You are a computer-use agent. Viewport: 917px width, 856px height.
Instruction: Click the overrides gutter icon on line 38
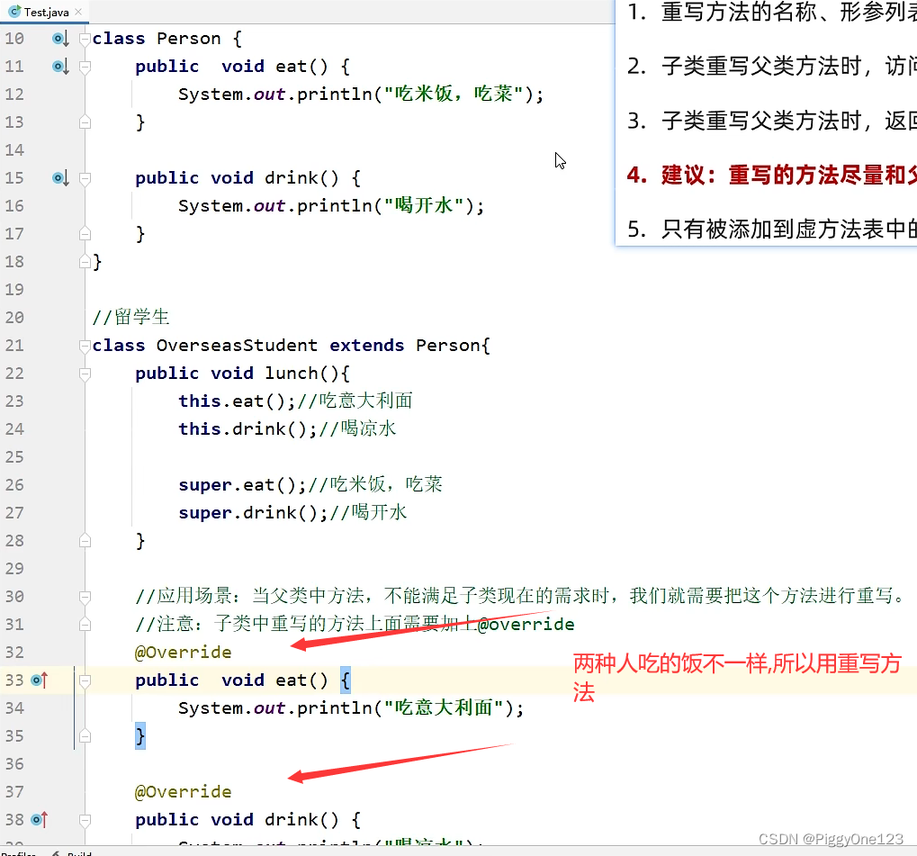tap(40, 820)
